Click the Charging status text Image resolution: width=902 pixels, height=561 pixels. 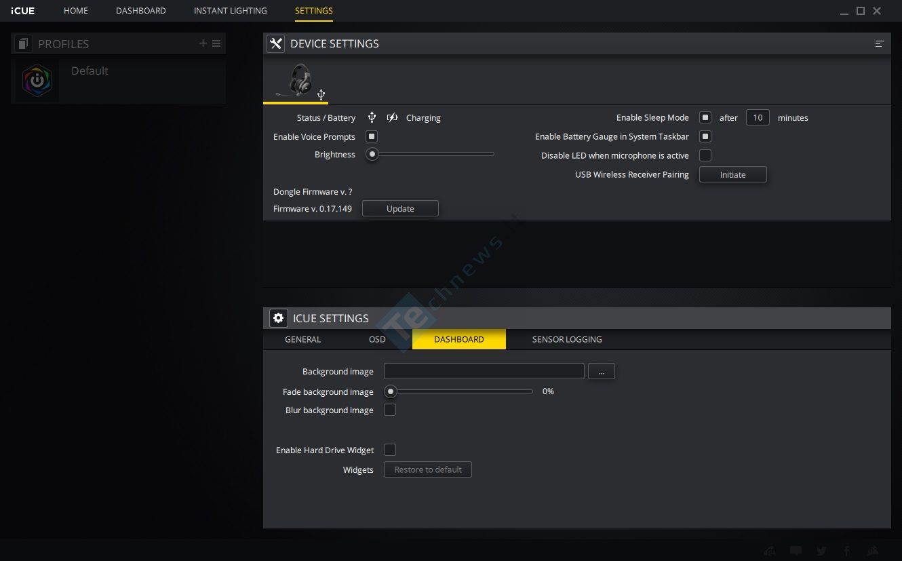click(423, 118)
